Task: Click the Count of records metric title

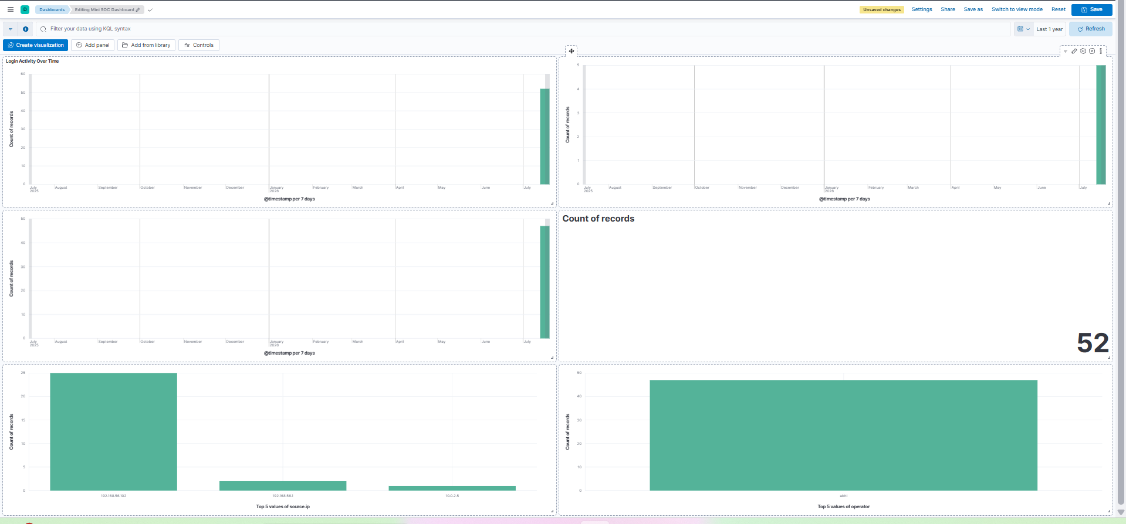Action: [598, 219]
